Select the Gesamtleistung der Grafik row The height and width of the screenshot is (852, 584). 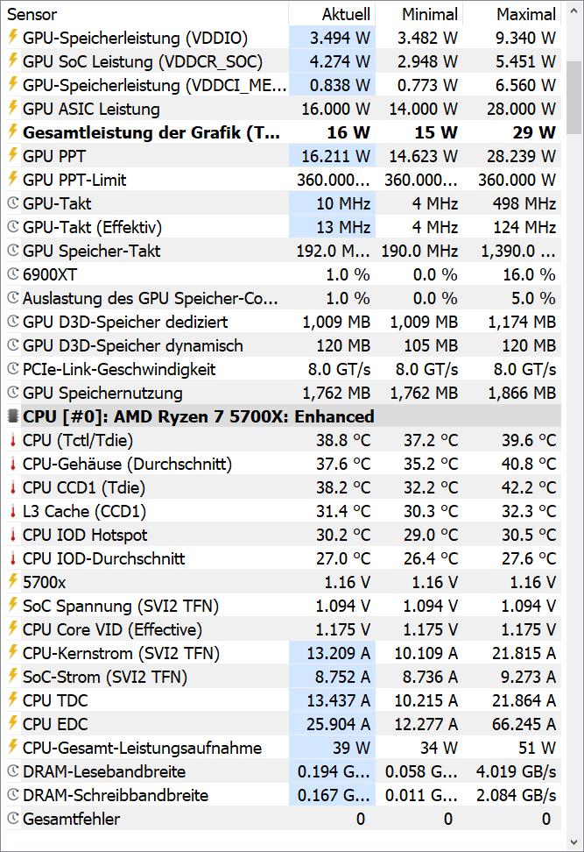[x=283, y=132]
